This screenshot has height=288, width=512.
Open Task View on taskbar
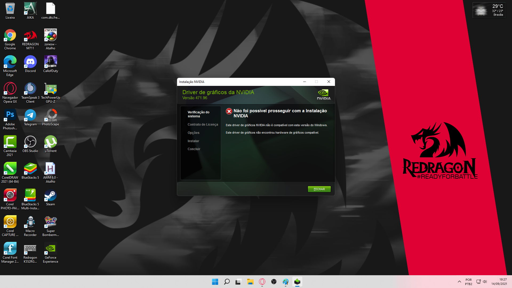(x=238, y=282)
